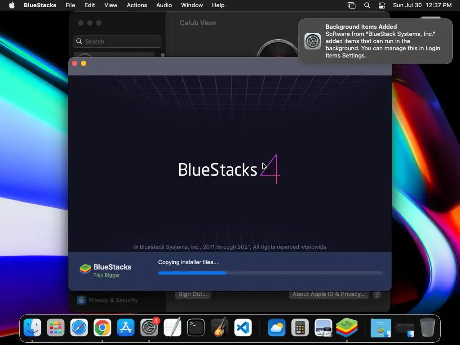Open Calculator from the Dock
Image resolution: width=460 pixels, height=345 pixels.
[300, 327]
